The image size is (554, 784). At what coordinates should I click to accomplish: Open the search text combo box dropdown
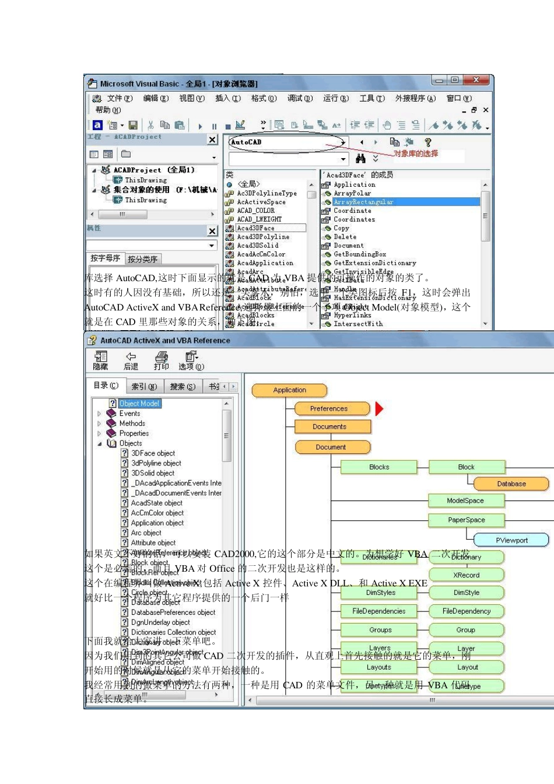click(x=343, y=159)
